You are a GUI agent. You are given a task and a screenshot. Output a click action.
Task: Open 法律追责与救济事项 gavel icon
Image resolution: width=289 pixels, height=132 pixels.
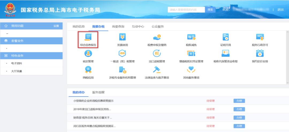pos(157,70)
